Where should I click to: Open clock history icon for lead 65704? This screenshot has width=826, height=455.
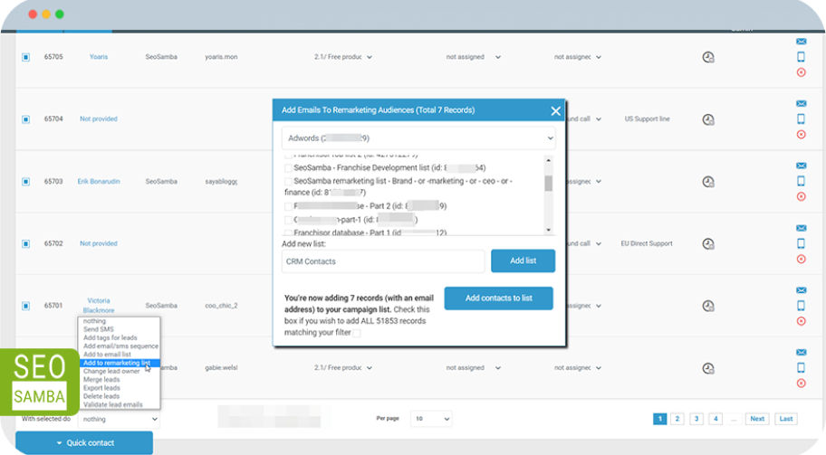point(708,119)
